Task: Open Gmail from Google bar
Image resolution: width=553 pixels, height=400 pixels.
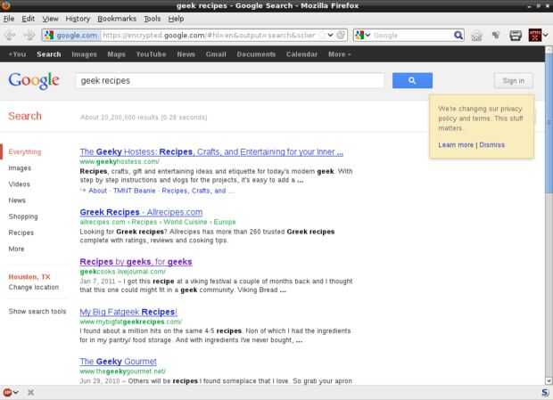Action: tap(216, 54)
